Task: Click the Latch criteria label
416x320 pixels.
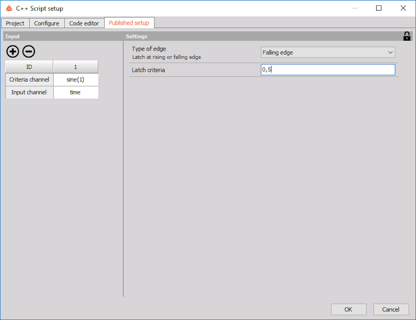Action: pyautogui.click(x=148, y=70)
